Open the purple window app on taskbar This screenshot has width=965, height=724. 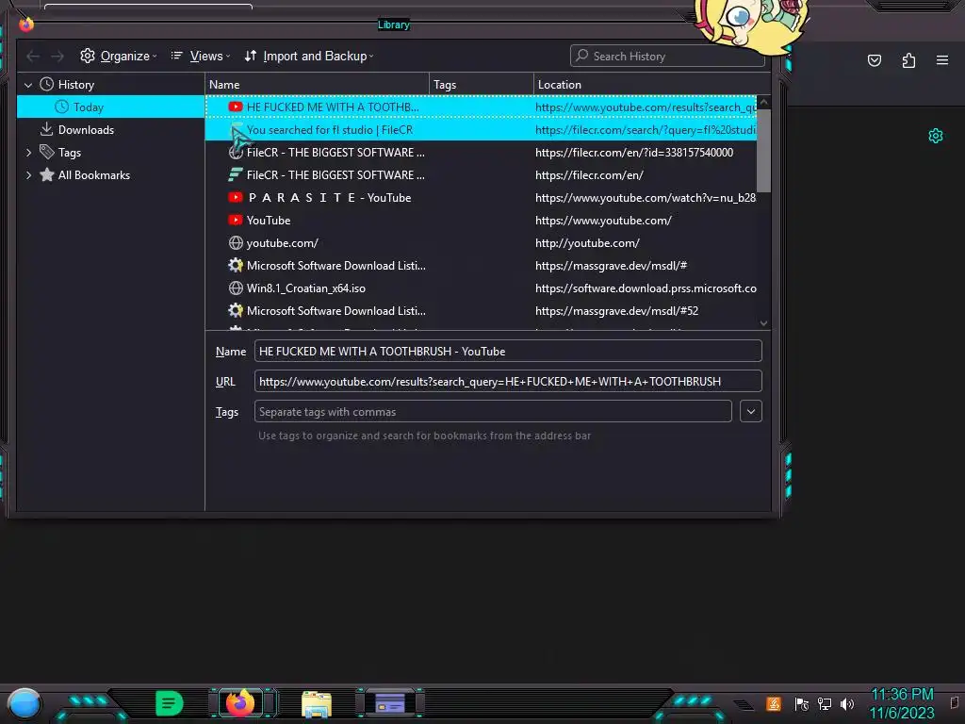390,703
